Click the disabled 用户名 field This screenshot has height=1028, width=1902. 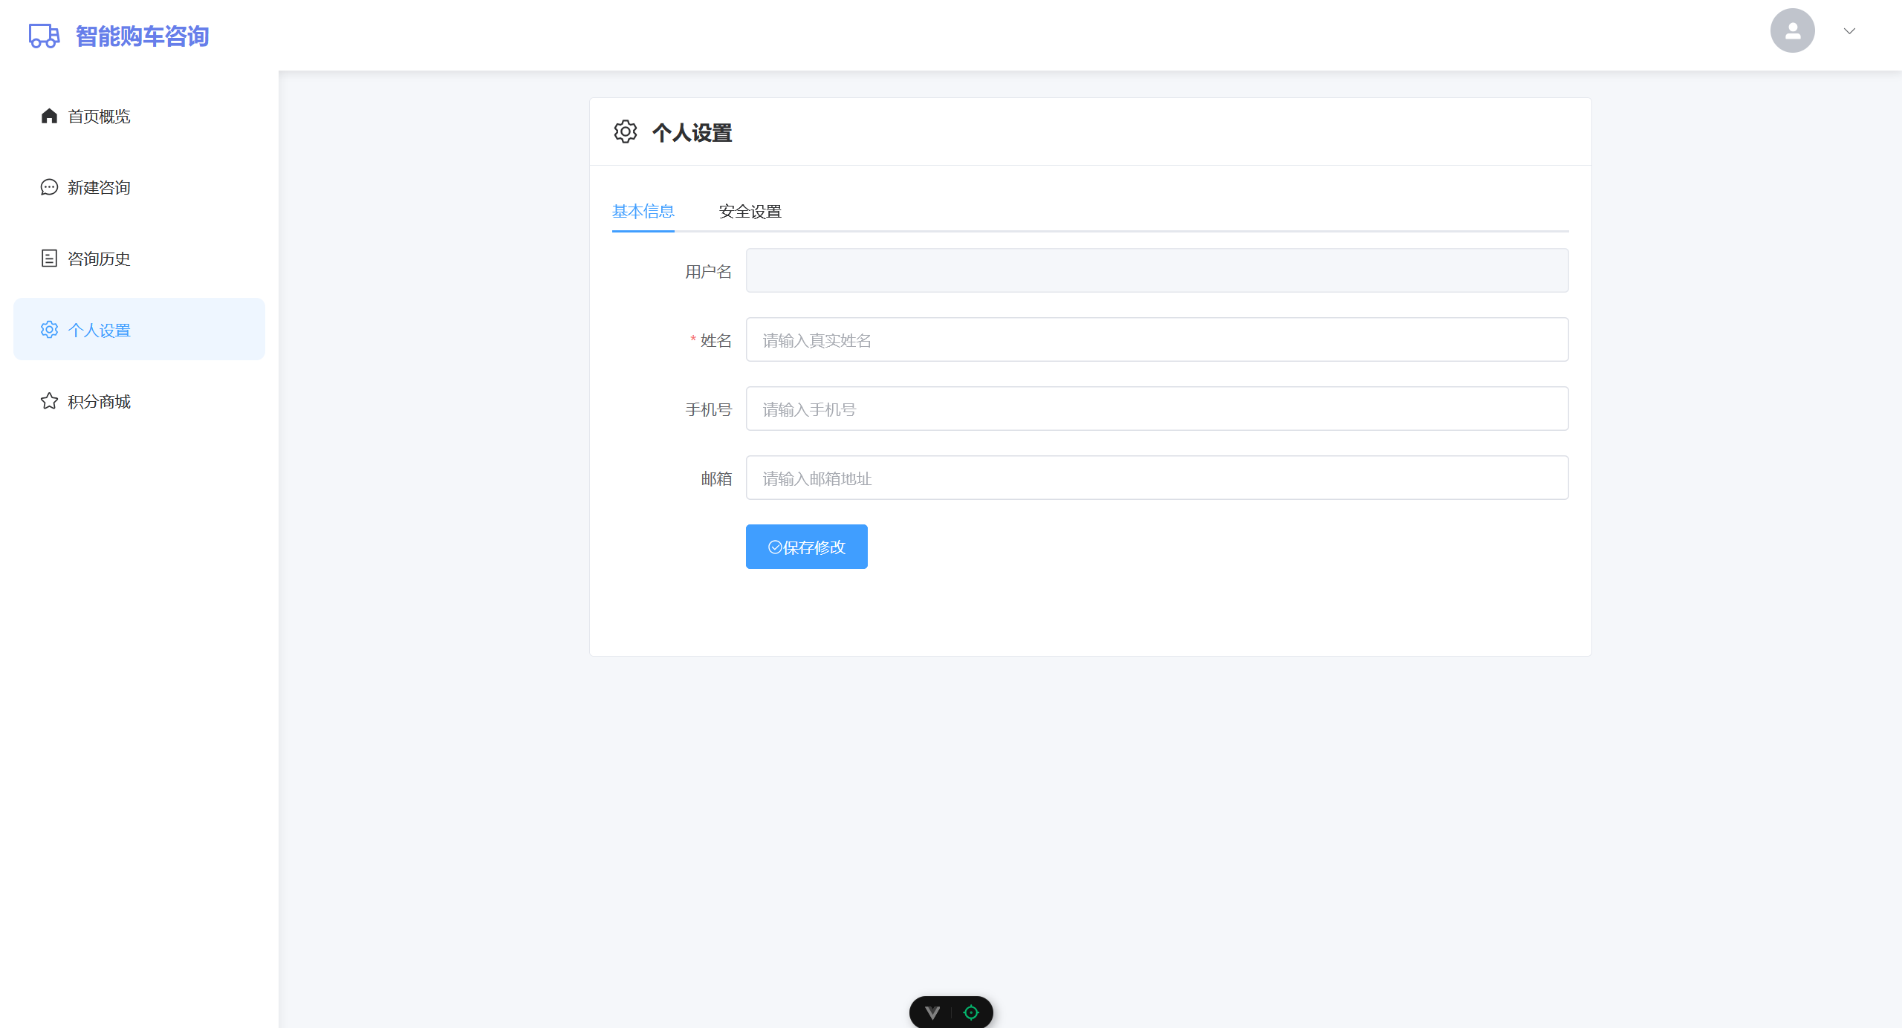point(1157,271)
